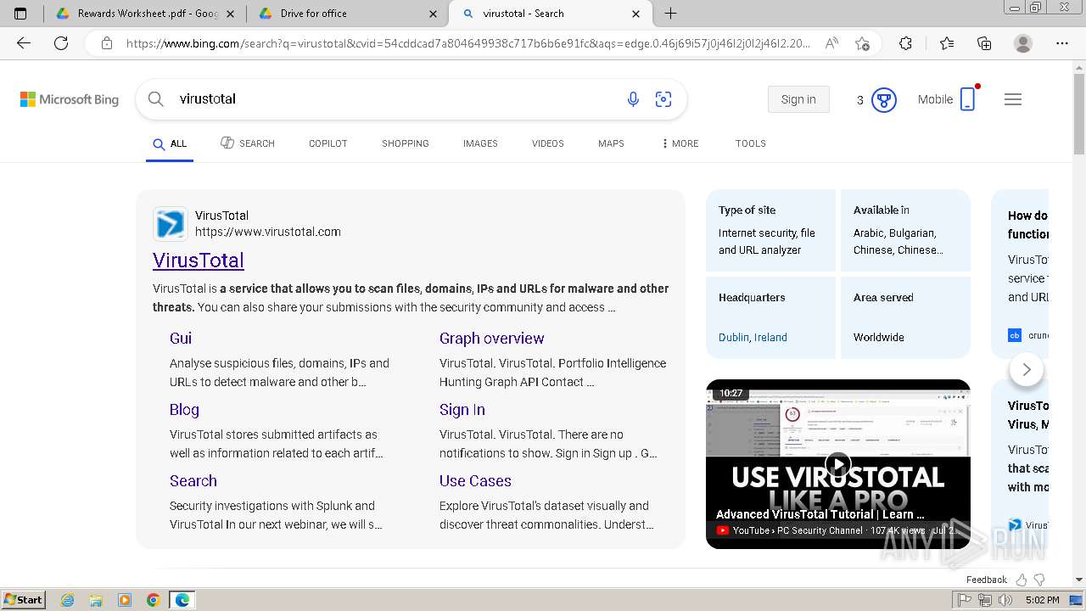Go back to the previous page
The width and height of the screenshot is (1086, 611).
click(x=24, y=43)
